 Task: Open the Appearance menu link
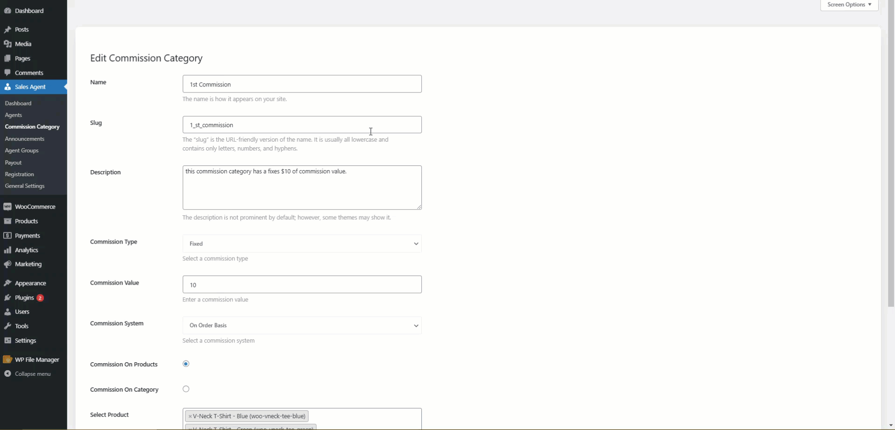(30, 283)
